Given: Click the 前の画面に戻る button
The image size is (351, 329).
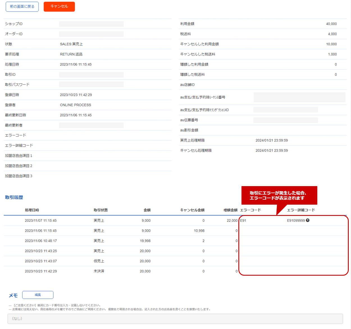Looking at the screenshot, I should coord(22,6).
